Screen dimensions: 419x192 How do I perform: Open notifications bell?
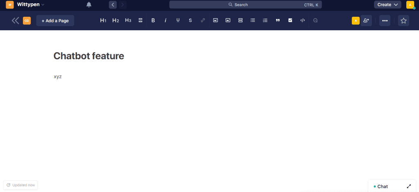pyautogui.click(x=89, y=5)
